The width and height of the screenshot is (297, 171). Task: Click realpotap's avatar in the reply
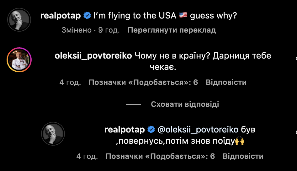(53, 134)
